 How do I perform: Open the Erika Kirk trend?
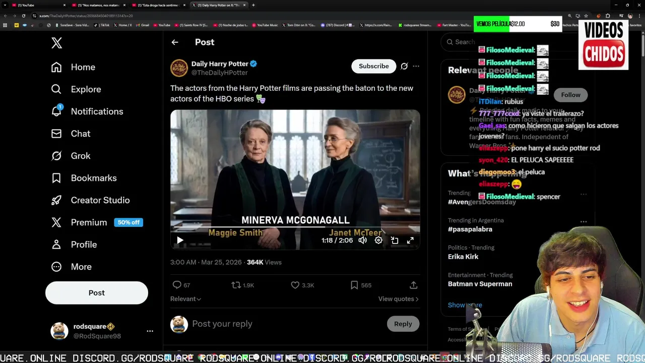click(x=463, y=257)
